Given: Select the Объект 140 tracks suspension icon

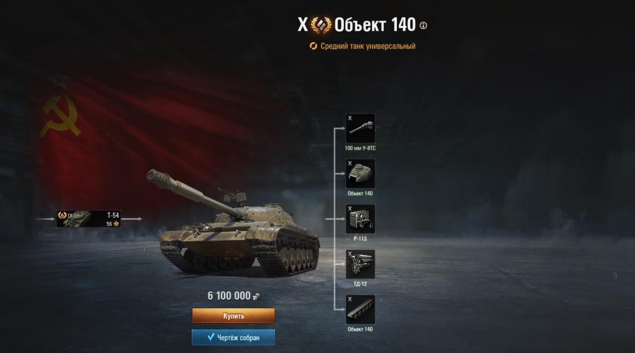Looking at the screenshot, I should 360,310.
